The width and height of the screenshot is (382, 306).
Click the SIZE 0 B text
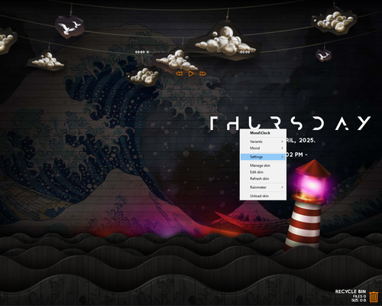[x=359, y=301]
